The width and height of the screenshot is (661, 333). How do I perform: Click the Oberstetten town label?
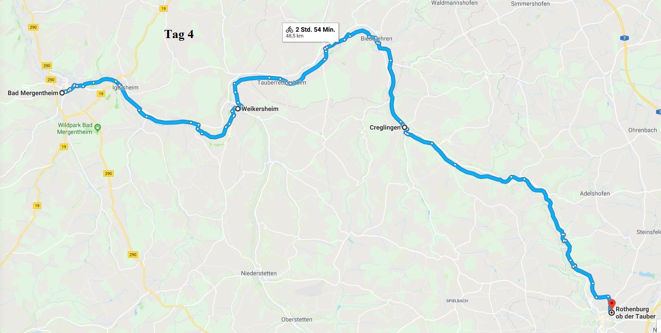tap(297, 319)
